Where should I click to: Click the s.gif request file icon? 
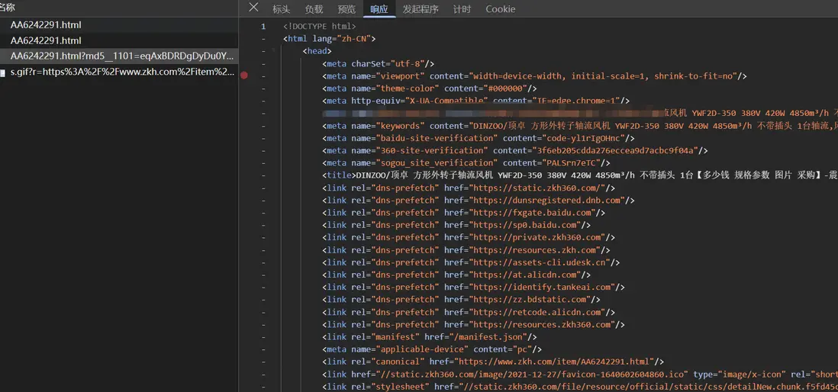[x=3, y=72]
